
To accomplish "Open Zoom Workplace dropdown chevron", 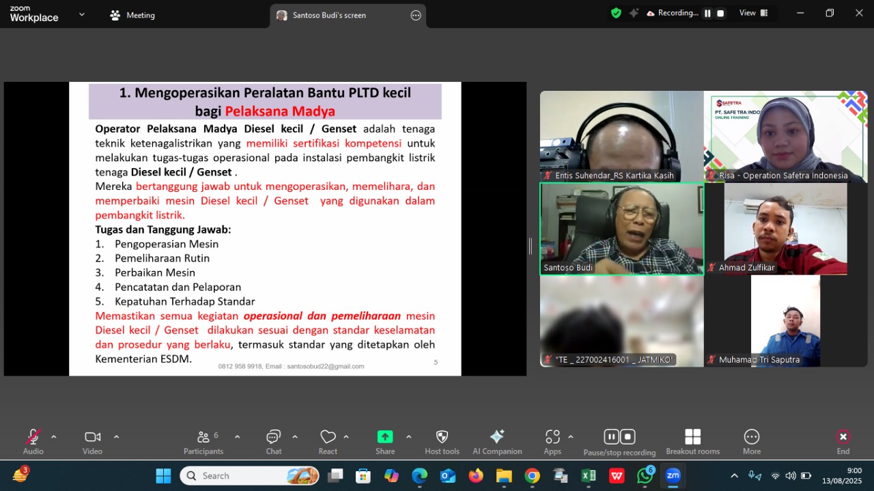I will pyautogui.click(x=82, y=14).
